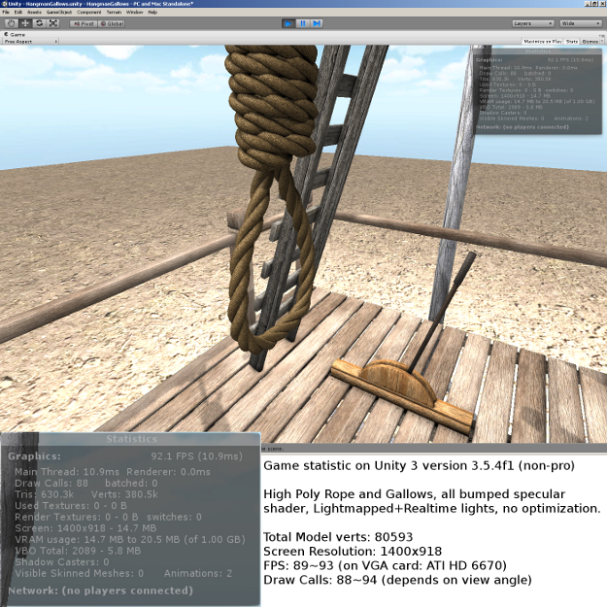The height and width of the screenshot is (607, 607).
Task: Select the Rotate transform tool
Action: 40,23
